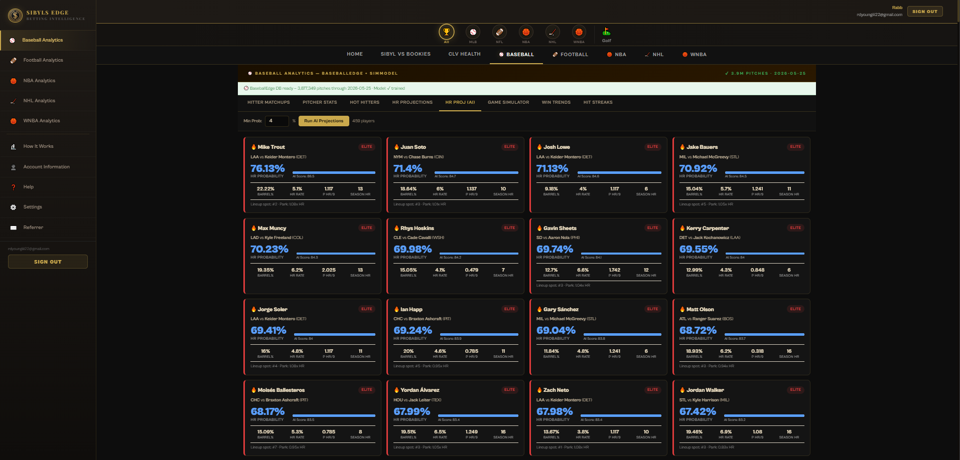The width and height of the screenshot is (960, 460).
Task: Switch to the WNBA nav tab
Action: [695, 54]
